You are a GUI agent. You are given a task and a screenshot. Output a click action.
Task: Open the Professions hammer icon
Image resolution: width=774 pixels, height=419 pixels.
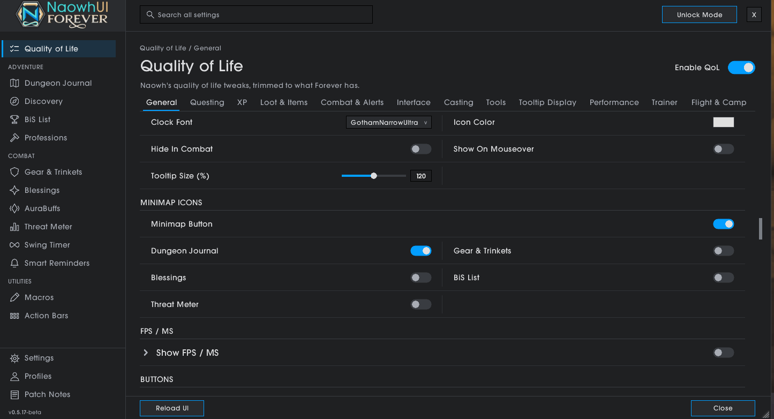14,138
